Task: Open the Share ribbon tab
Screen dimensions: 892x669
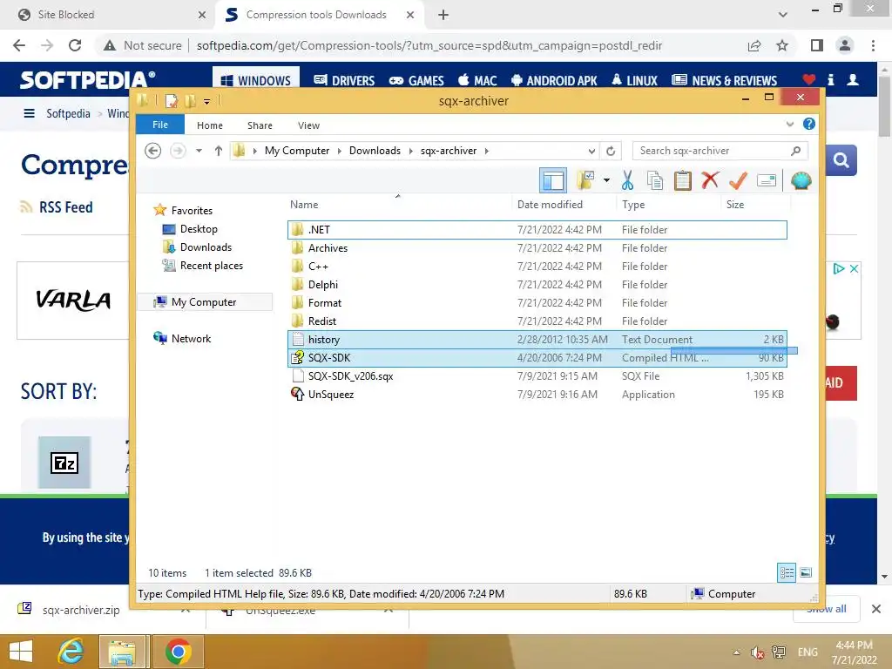Action: click(260, 125)
